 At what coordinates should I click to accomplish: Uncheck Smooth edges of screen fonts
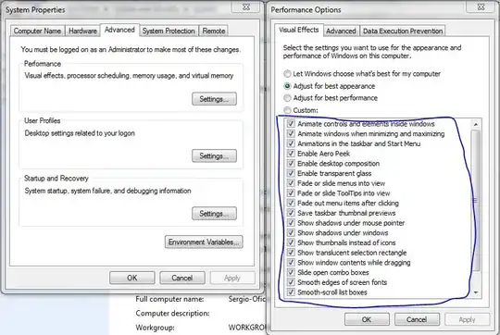[291, 281]
